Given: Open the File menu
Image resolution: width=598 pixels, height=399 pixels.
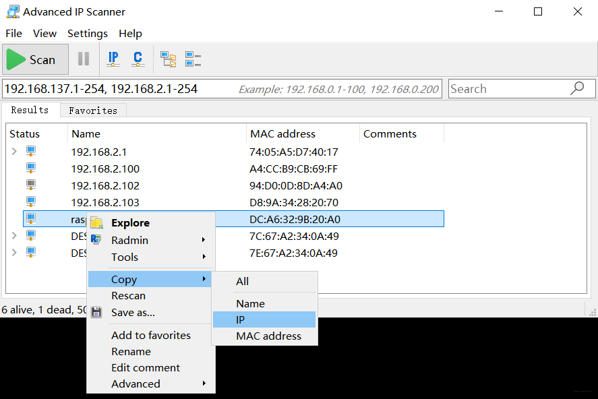Looking at the screenshot, I should (13, 34).
